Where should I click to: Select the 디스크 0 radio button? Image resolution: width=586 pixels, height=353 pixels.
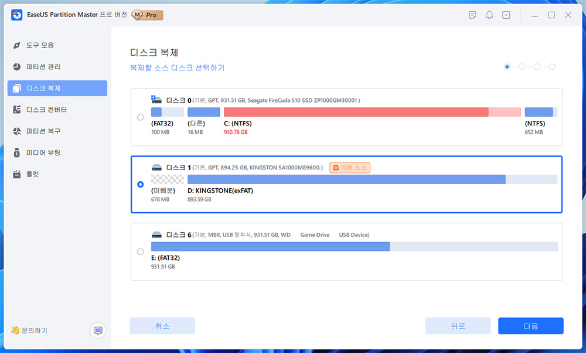[x=141, y=117]
